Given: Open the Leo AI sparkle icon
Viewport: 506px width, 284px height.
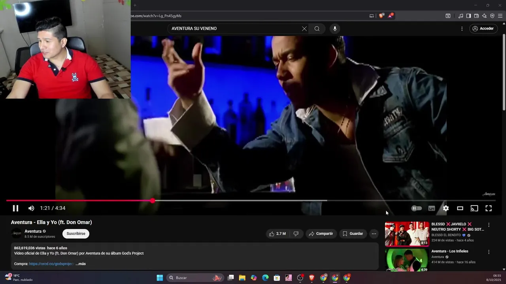Looking at the screenshot, I should 484,16.
